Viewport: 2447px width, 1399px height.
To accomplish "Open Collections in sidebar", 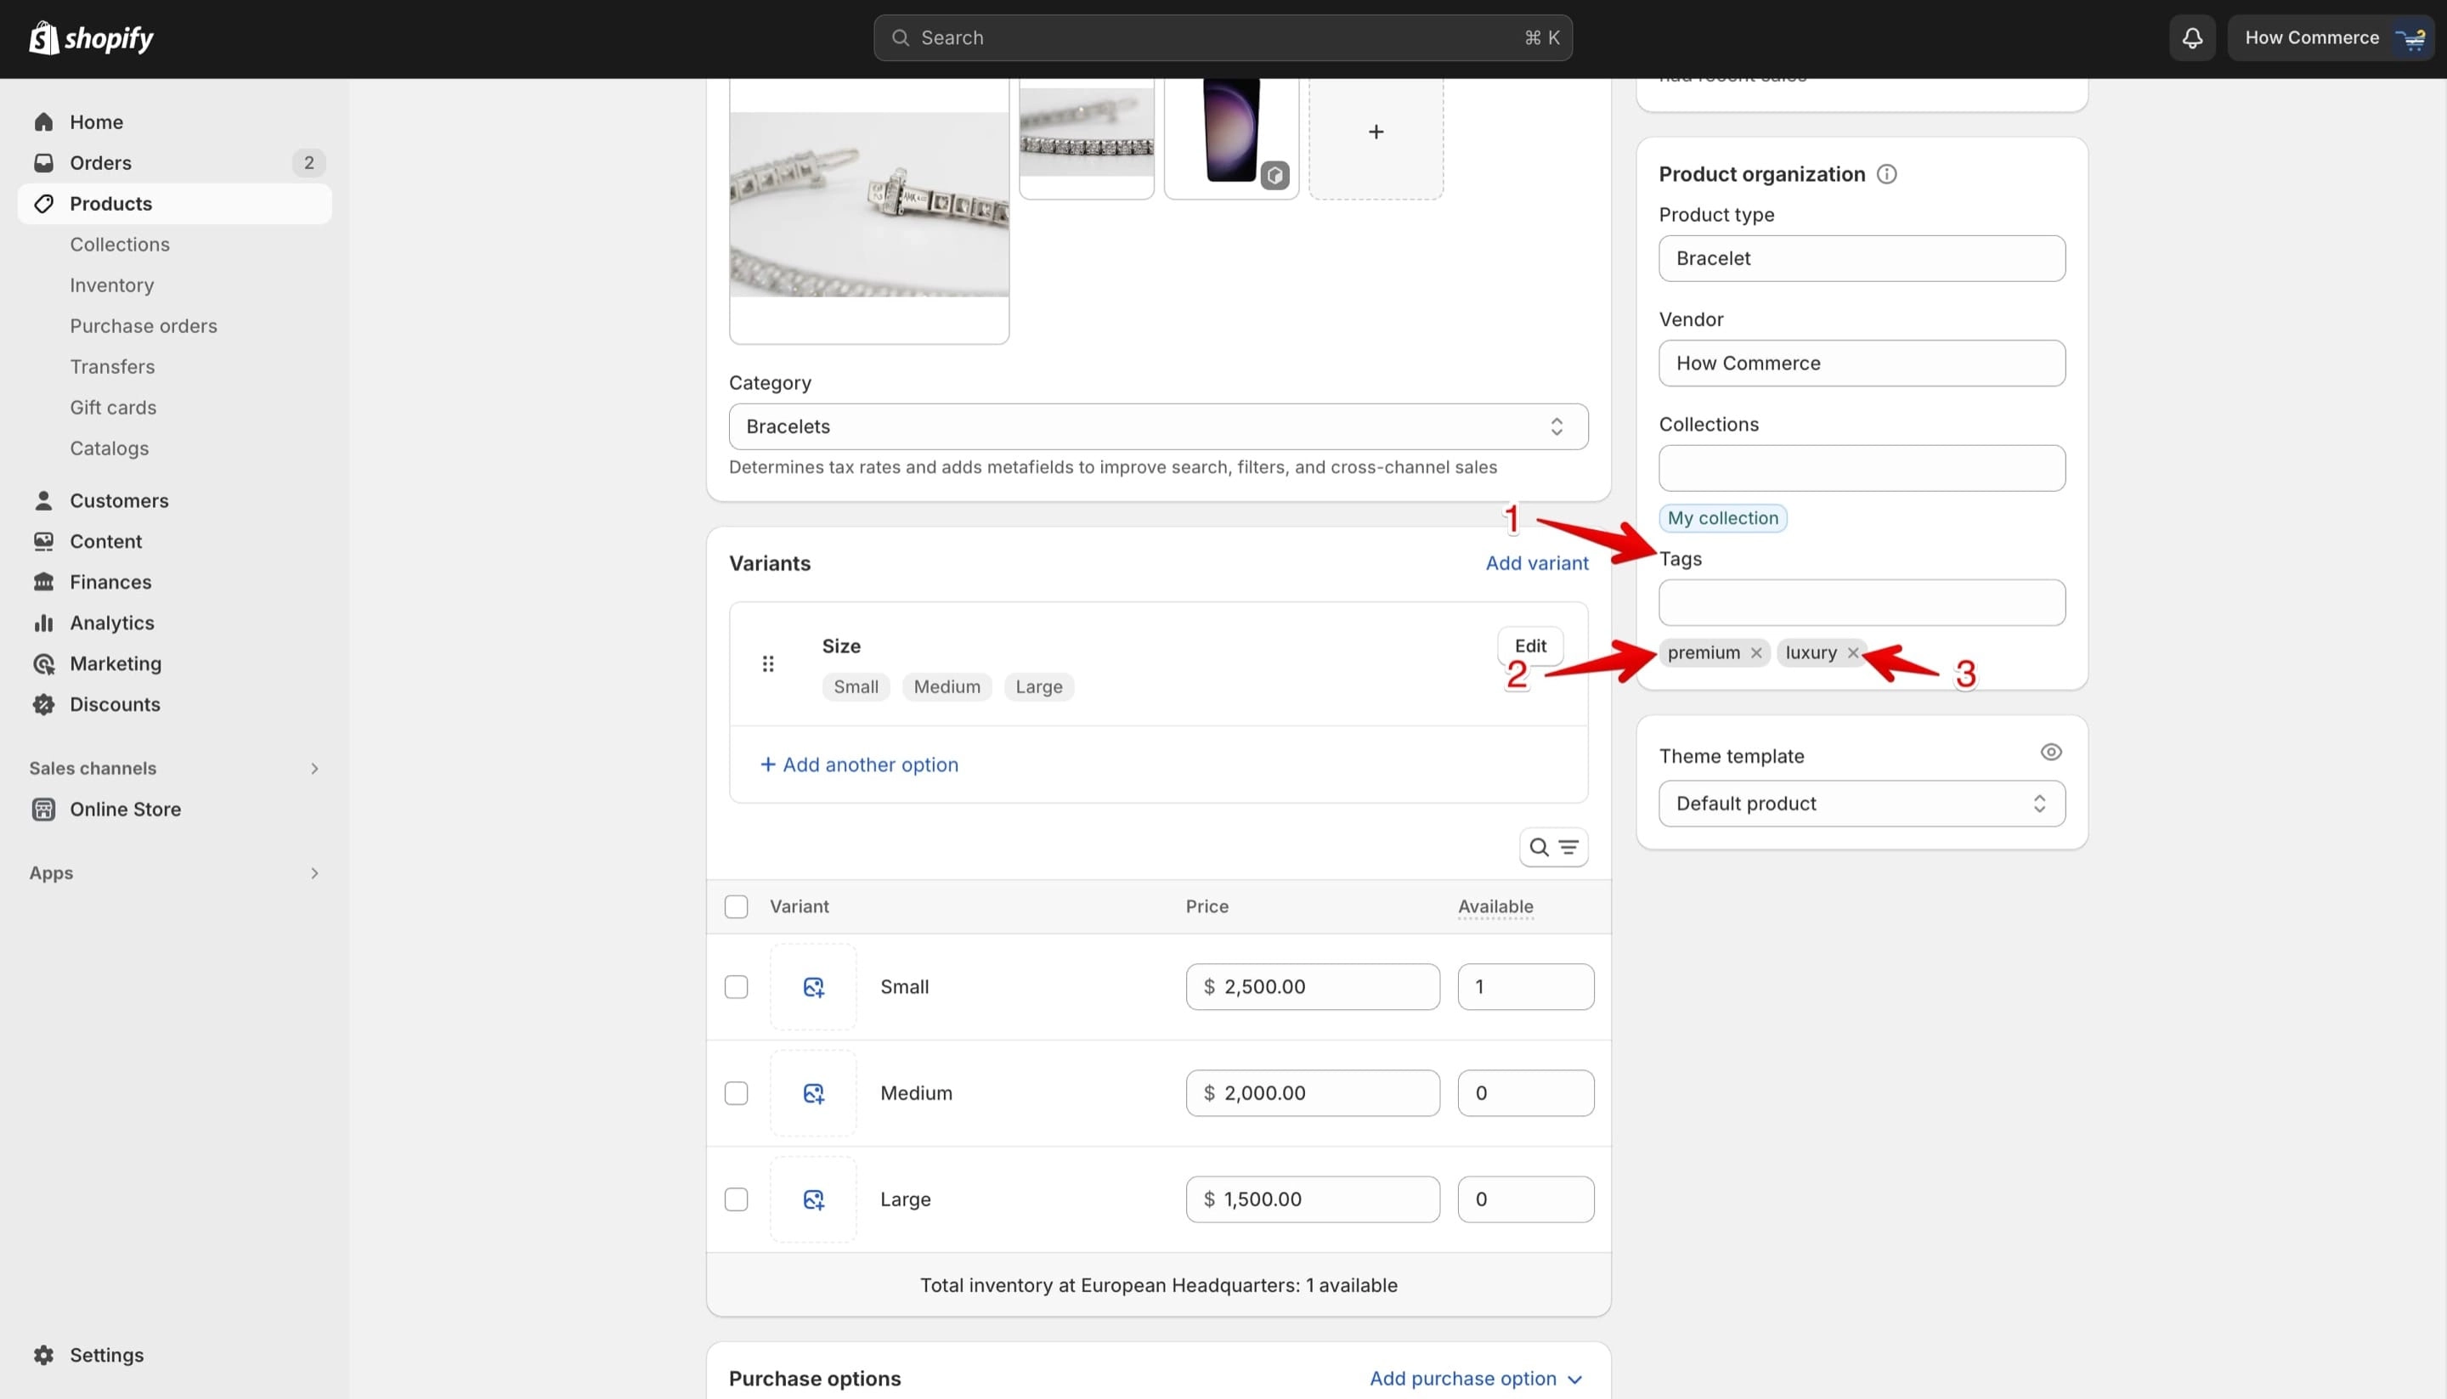I will (119, 244).
